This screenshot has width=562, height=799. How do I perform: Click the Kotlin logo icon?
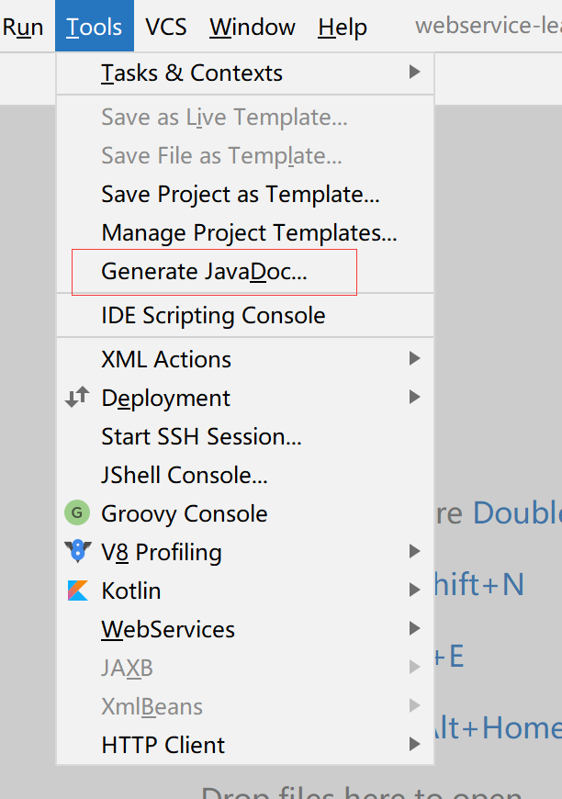(78, 591)
